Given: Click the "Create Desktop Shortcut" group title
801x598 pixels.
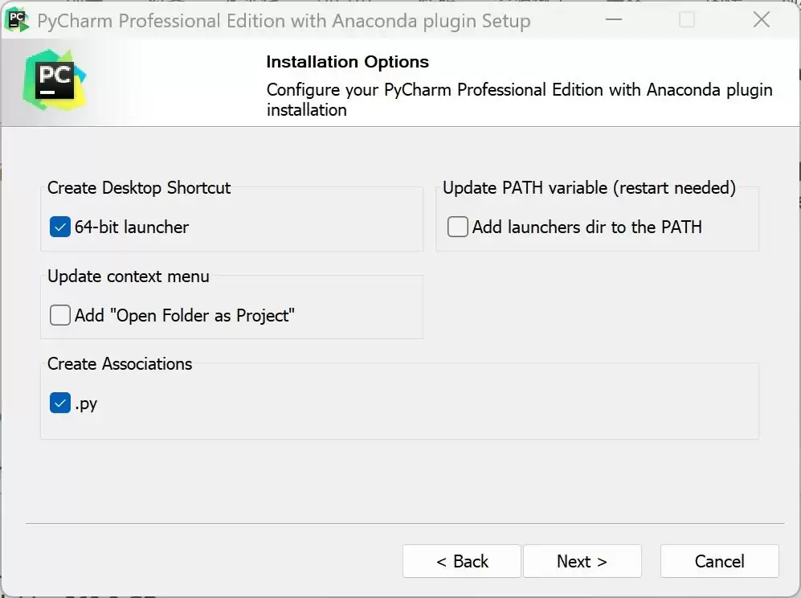Looking at the screenshot, I should (x=139, y=187).
